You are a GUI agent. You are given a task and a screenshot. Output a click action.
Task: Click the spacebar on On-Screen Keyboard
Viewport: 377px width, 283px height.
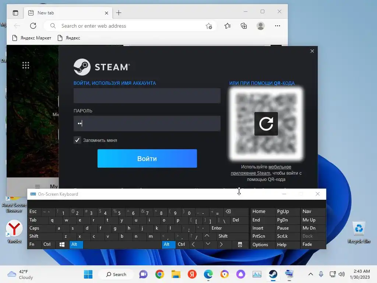(x=122, y=244)
